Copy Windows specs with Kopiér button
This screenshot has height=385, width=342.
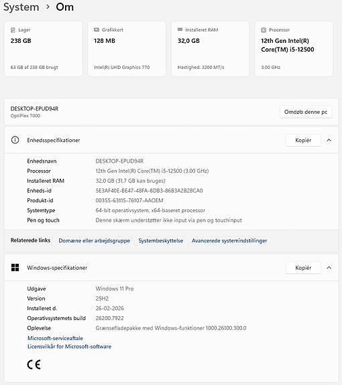click(303, 268)
